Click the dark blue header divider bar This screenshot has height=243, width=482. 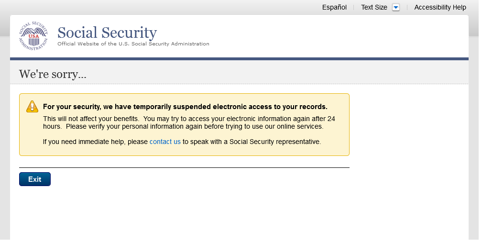[x=239, y=59]
